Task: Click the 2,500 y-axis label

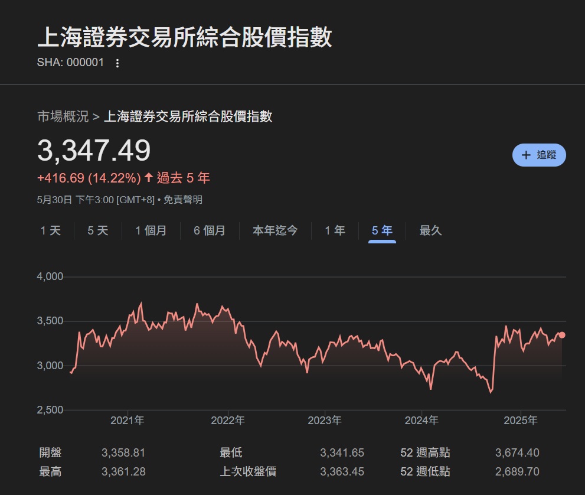Action: [x=50, y=409]
